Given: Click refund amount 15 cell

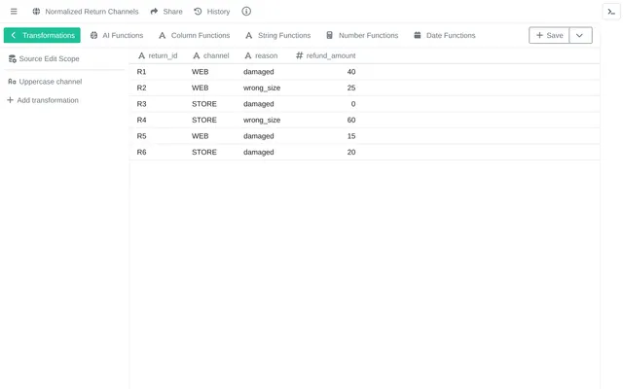Looking at the screenshot, I should coord(351,136).
